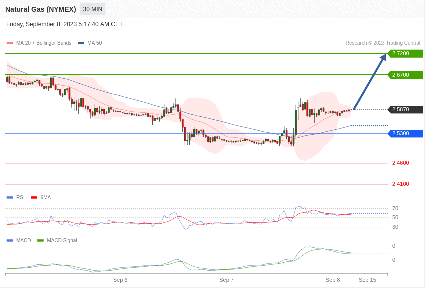Click the MACD legend swatch
Screen dimensions: 425x288
coord(10,240)
